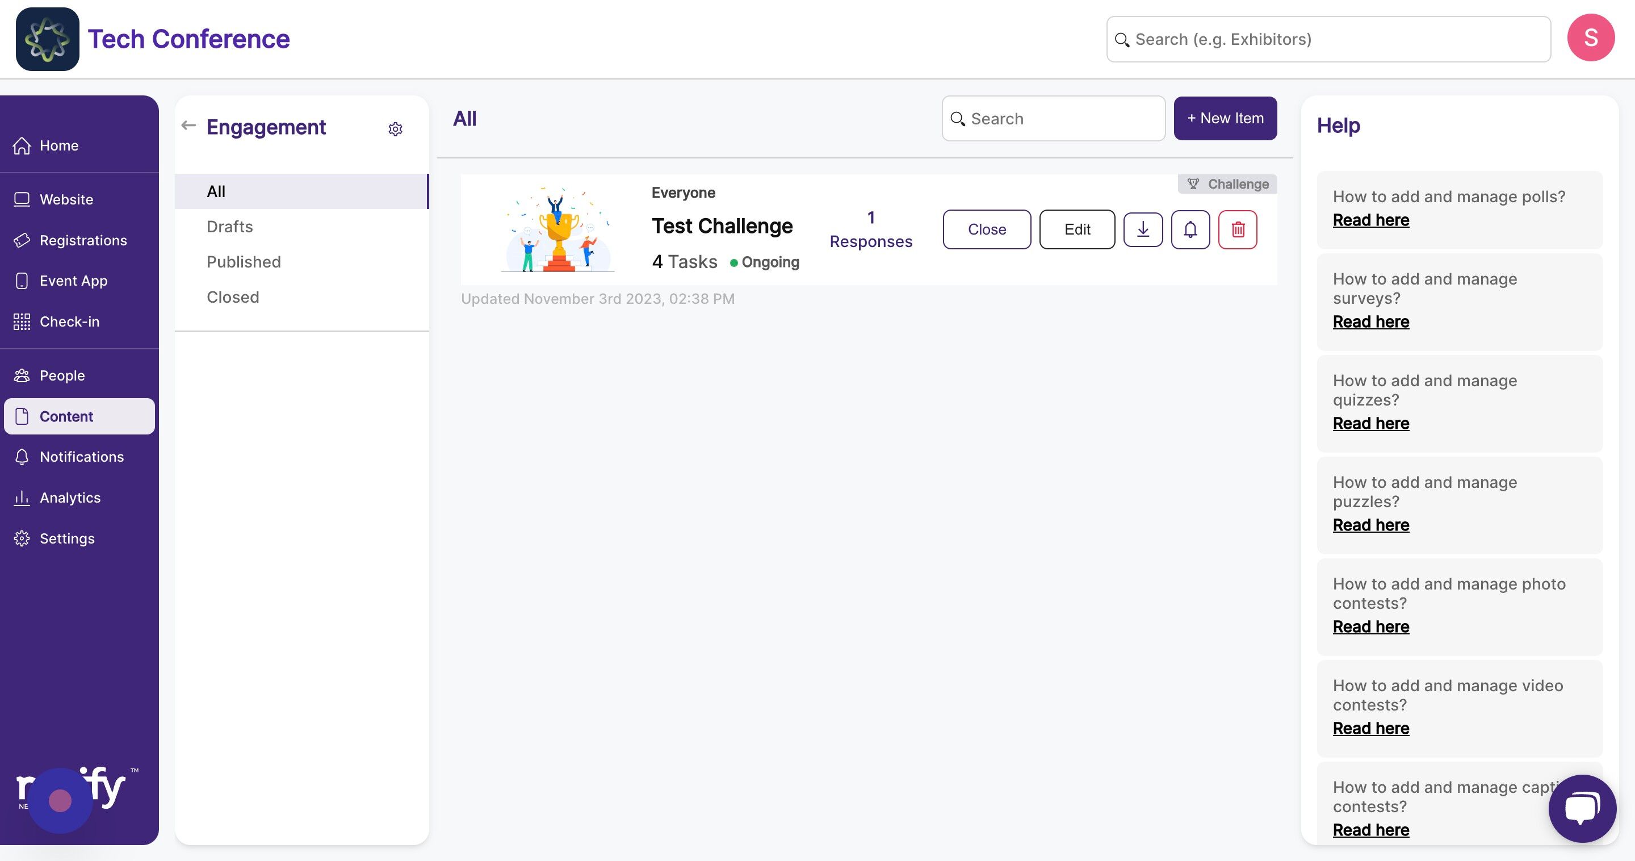Download Test Challenge responses
1635x861 pixels.
tap(1142, 229)
